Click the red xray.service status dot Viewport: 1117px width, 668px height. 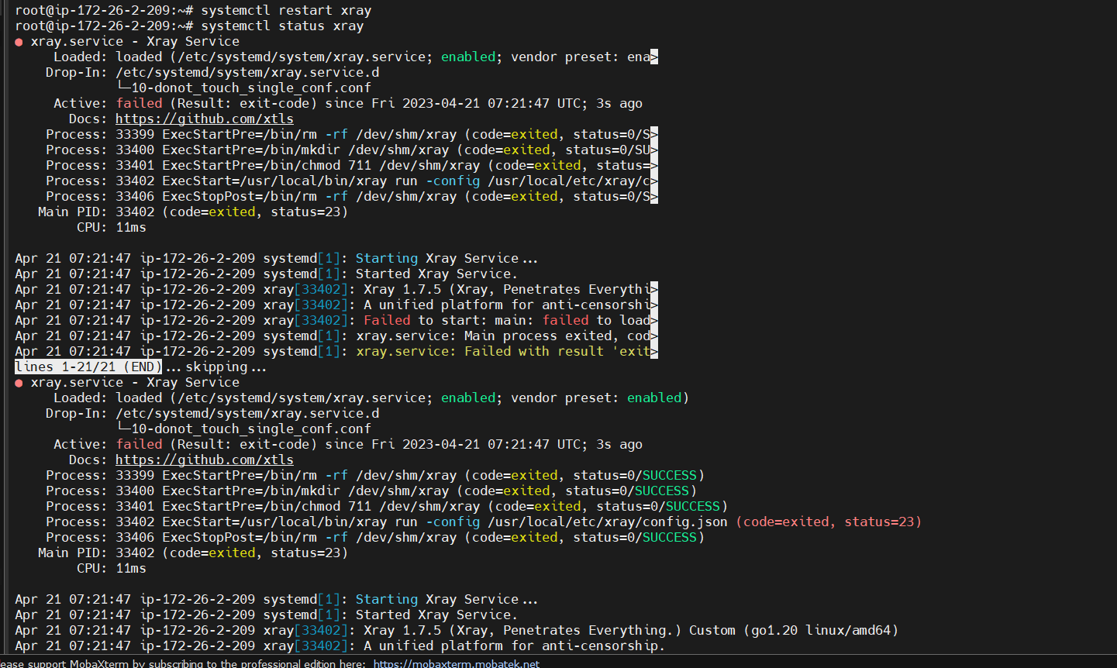19,41
